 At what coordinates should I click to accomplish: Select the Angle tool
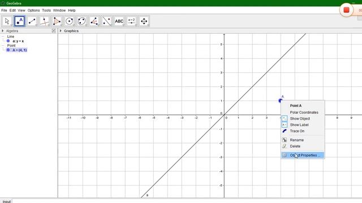coord(94,21)
